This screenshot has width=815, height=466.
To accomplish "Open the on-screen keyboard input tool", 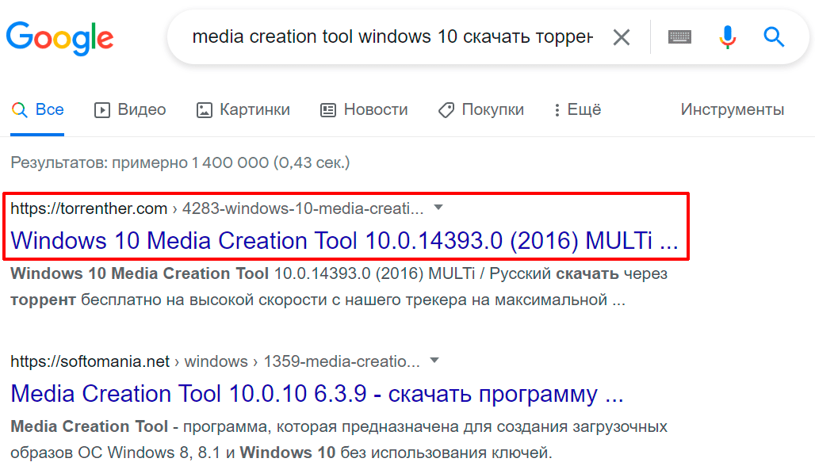I will (x=679, y=37).
